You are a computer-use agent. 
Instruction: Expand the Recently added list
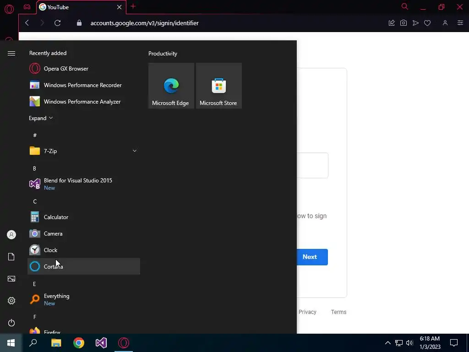point(41,118)
